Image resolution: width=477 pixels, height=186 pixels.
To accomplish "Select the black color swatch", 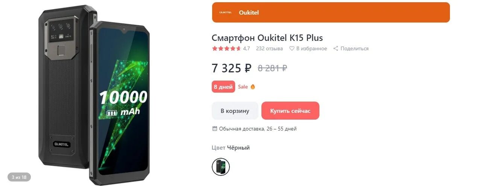I will pyautogui.click(x=221, y=167).
